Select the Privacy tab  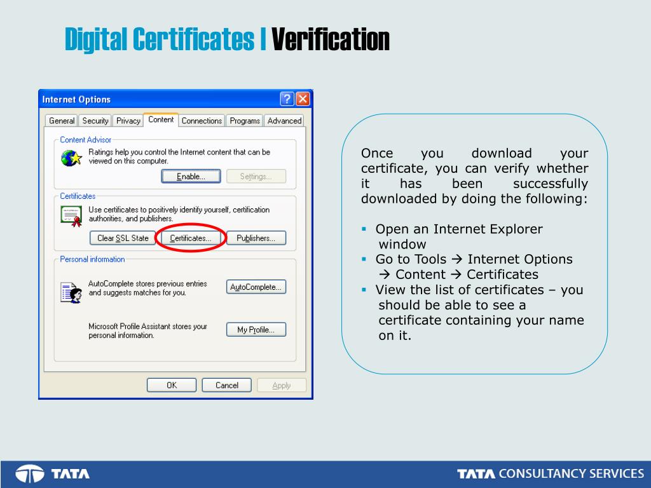pyautogui.click(x=128, y=121)
